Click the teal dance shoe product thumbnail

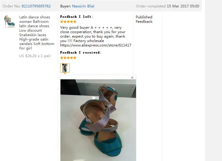coord(9,22)
